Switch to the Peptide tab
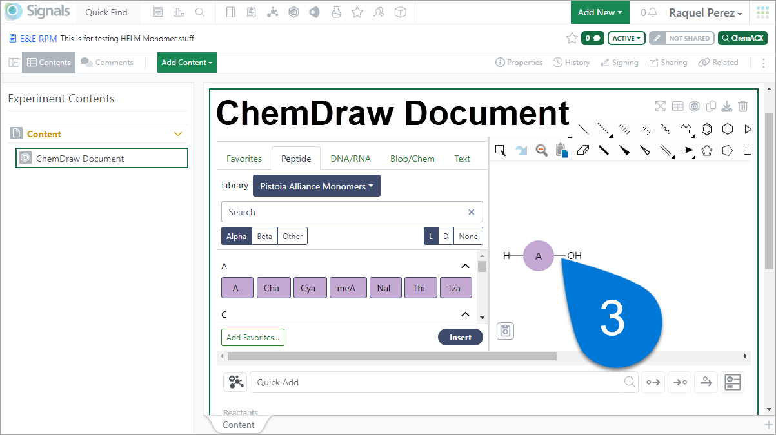Screen dimensions: 776x435 tap(296, 159)
